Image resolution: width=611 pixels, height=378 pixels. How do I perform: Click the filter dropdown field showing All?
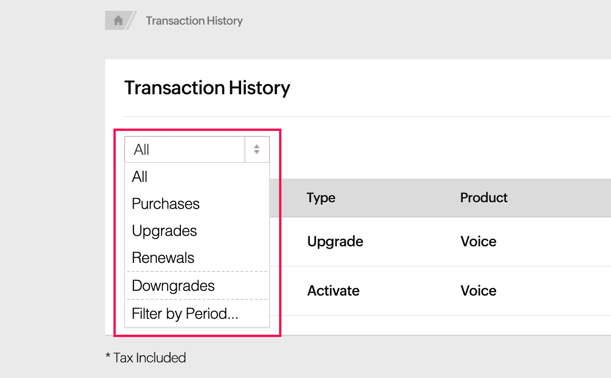(185, 150)
